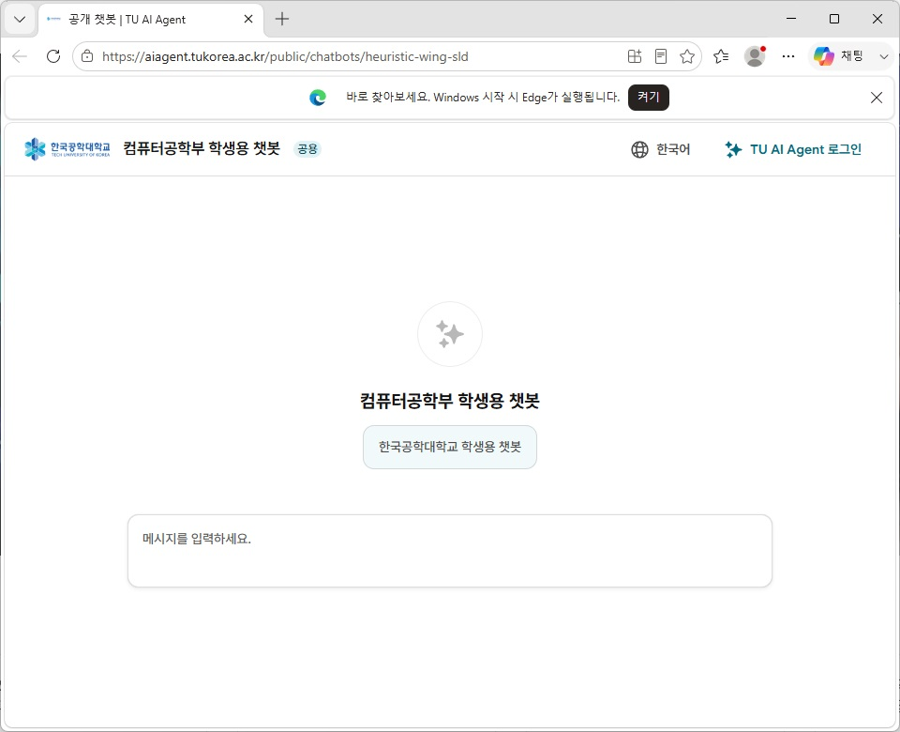900x732 pixels.
Task: Close the 공개 챗봇 browser tab
Action: [247, 20]
